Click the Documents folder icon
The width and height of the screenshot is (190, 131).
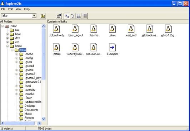tap(21, 110)
